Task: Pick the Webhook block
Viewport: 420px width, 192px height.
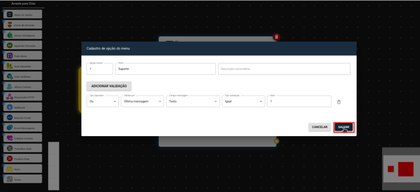Action: tap(23, 107)
